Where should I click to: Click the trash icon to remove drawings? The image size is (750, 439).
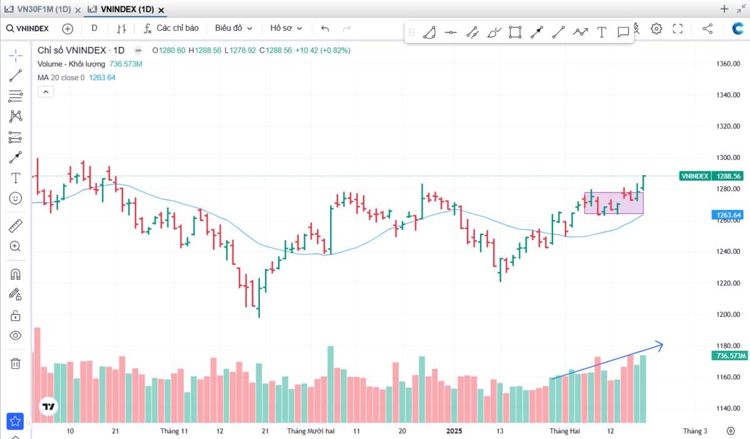pyautogui.click(x=16, y=363)
